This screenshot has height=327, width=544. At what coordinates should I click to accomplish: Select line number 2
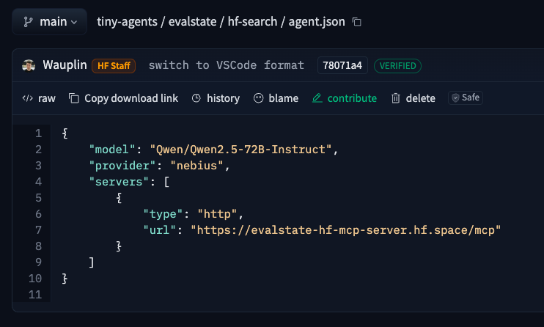(x=39, y=150)
